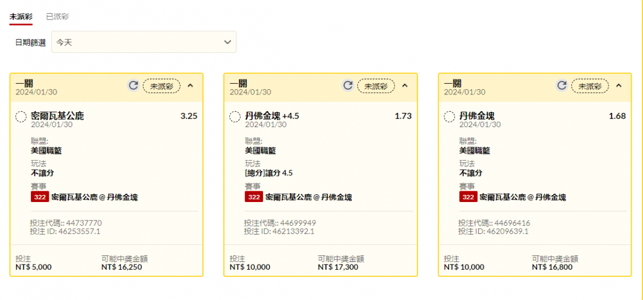Open the 日期篩選 dropdown showing 今天
The width and height of the screenshot is (643, 300).
143,42
